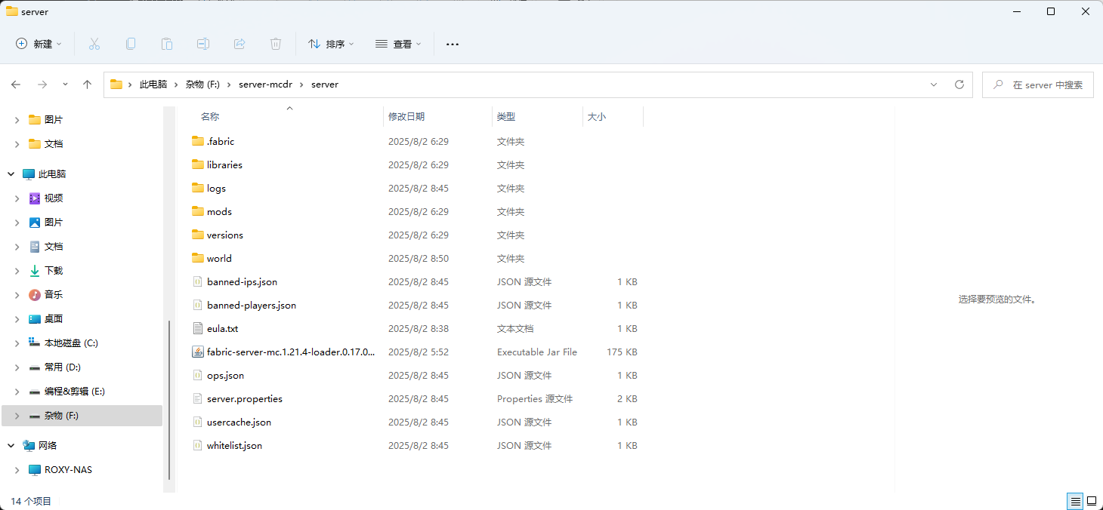Expand the 本地磁盘 (C:) tree node

pos(17,343)
